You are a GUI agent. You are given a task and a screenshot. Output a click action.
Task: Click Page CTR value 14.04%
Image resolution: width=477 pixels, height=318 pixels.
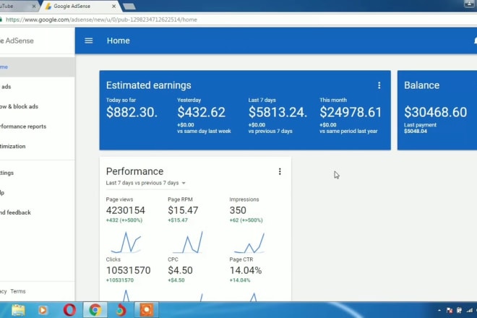tap(246, 270)
